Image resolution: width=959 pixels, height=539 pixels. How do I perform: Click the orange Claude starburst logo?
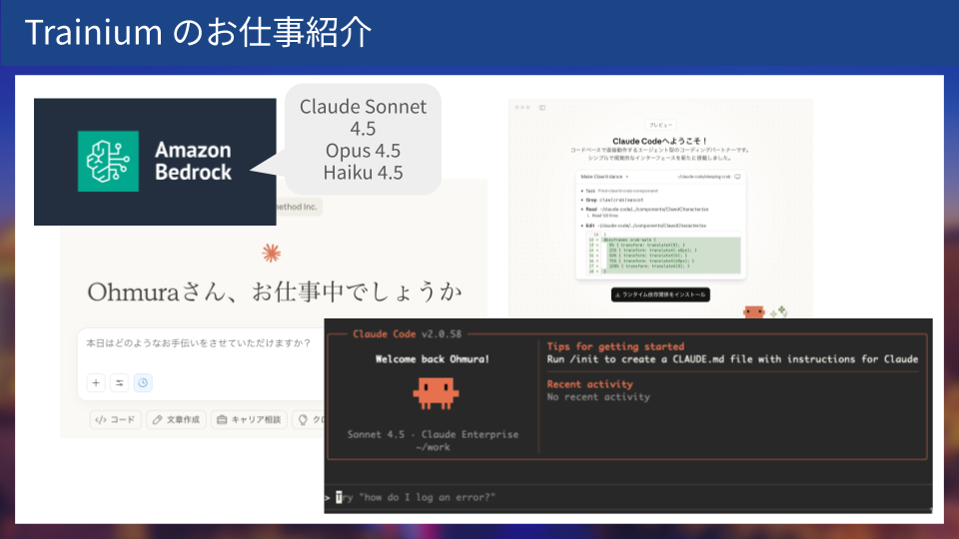(x=271, y=253)
